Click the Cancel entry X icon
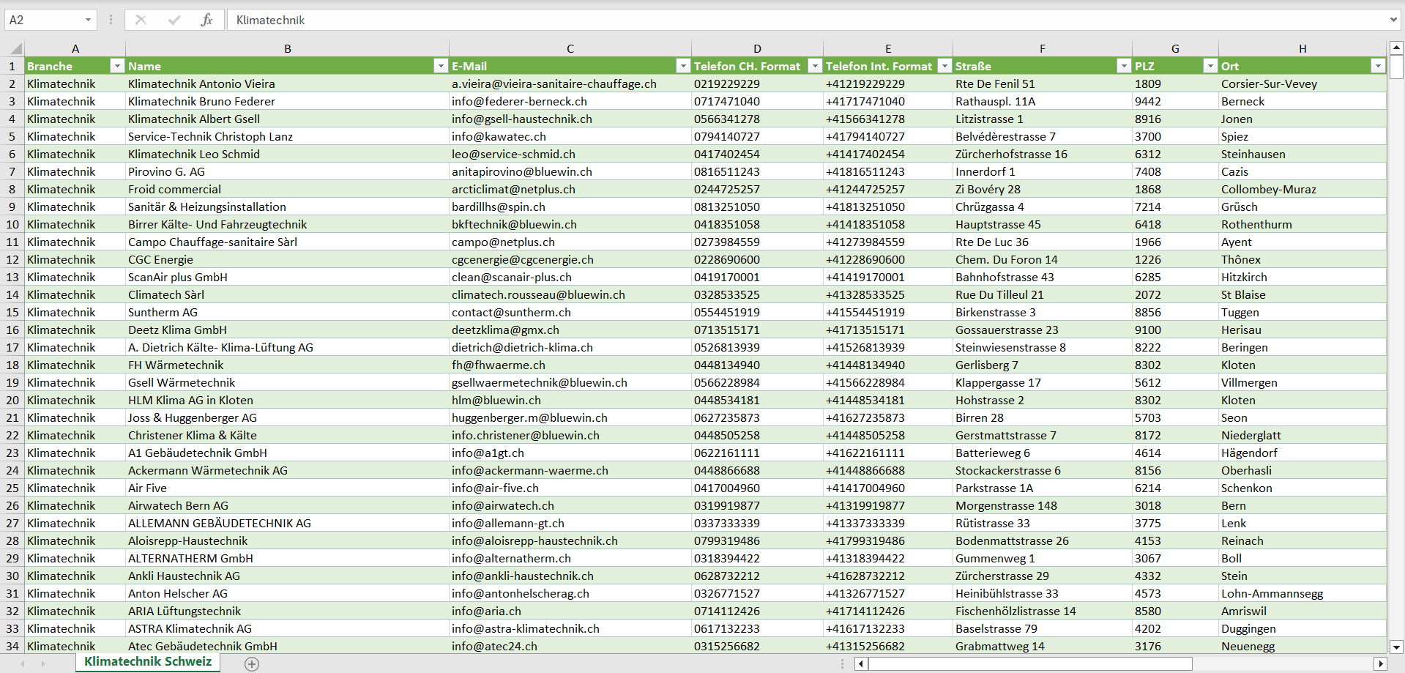Screen dimensions: 1405x673 [141, 20]
